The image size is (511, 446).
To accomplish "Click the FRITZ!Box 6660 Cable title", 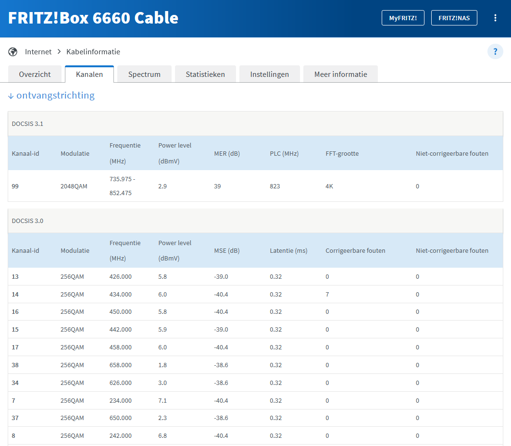I will (x=93, y=18).
